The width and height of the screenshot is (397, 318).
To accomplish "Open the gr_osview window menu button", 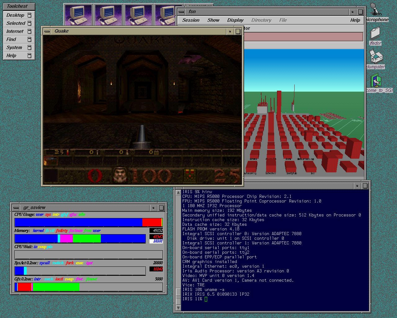I will pyautogui.click(x=16, y=208).
